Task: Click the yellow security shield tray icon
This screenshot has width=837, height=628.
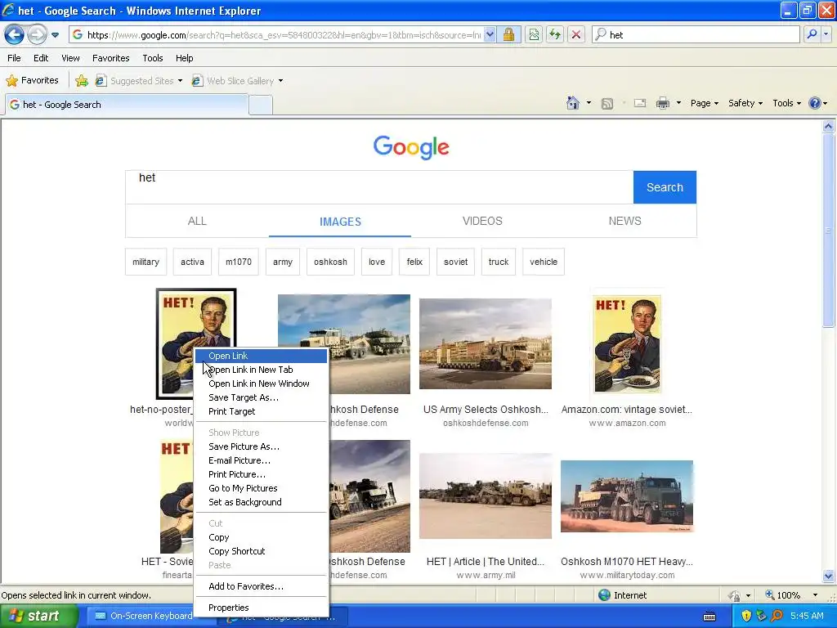Action: tap(746, 616)
